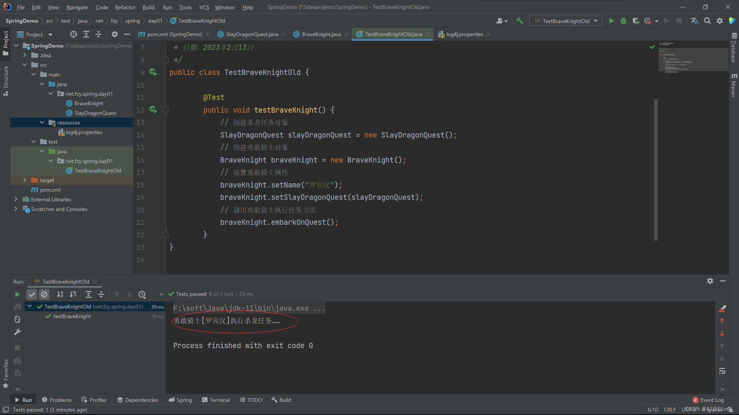Toggle the Favorites tool window

[5, 373]
